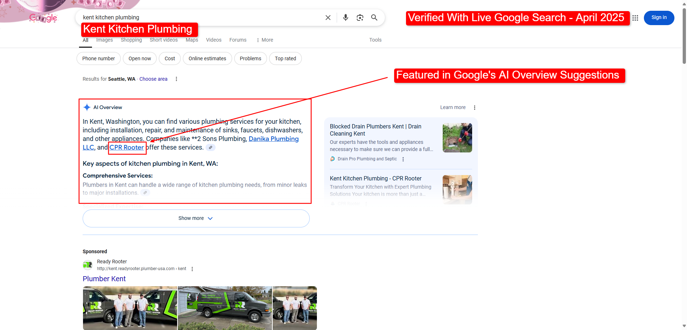
Task: Click the kent.readyrooter.plumber-usa.com URL
Action: point(142,269)
